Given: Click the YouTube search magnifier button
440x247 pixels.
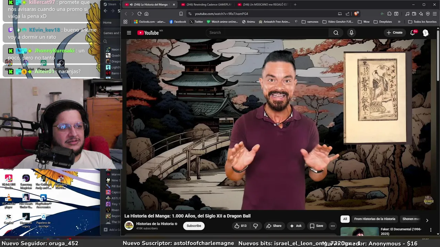Looking at the screenshot, I should click(x=336, y=33).
